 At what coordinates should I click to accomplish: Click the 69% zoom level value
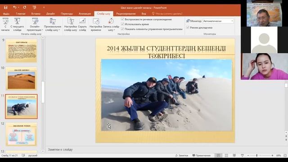pyautogui.click(x=279, y=156)
